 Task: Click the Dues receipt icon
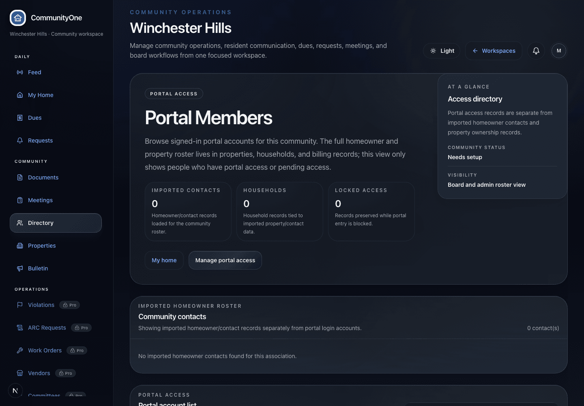point(20,118)
